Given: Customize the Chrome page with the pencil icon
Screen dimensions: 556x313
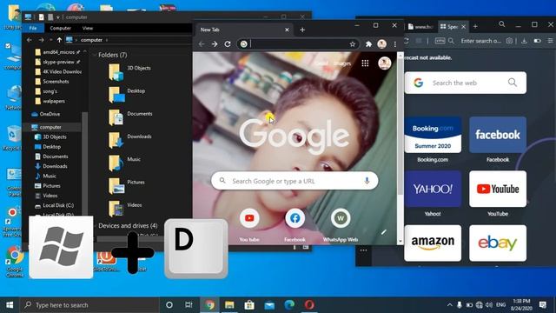Looking at the screenshot, I should (384, 232).
